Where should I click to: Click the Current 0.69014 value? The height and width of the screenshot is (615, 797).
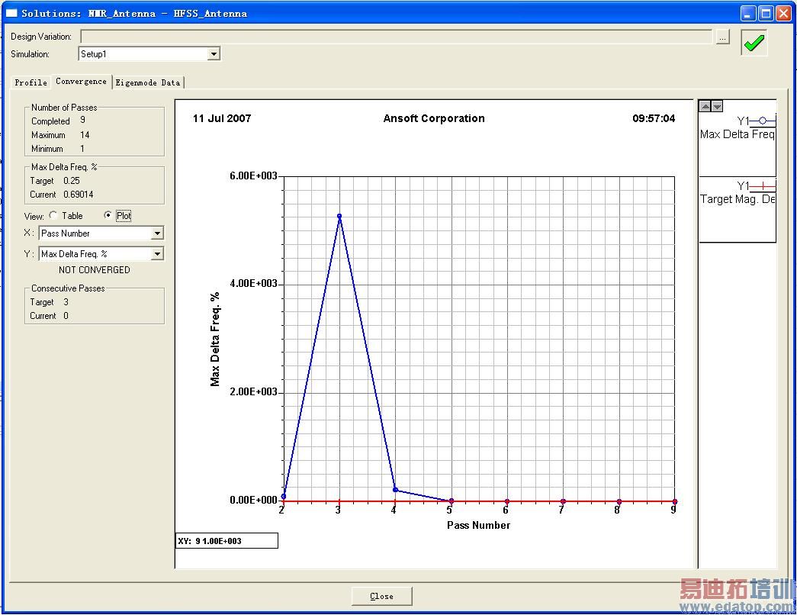[x=79, y=195]
